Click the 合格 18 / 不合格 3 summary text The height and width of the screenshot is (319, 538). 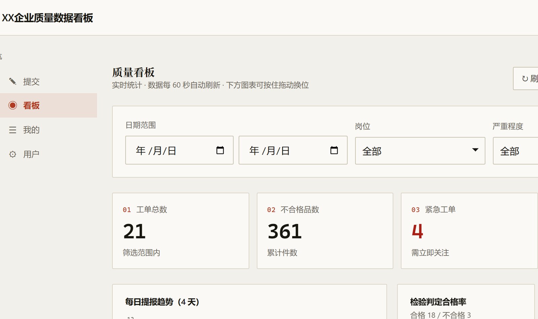pyautogui.click(x=440, y=315)
